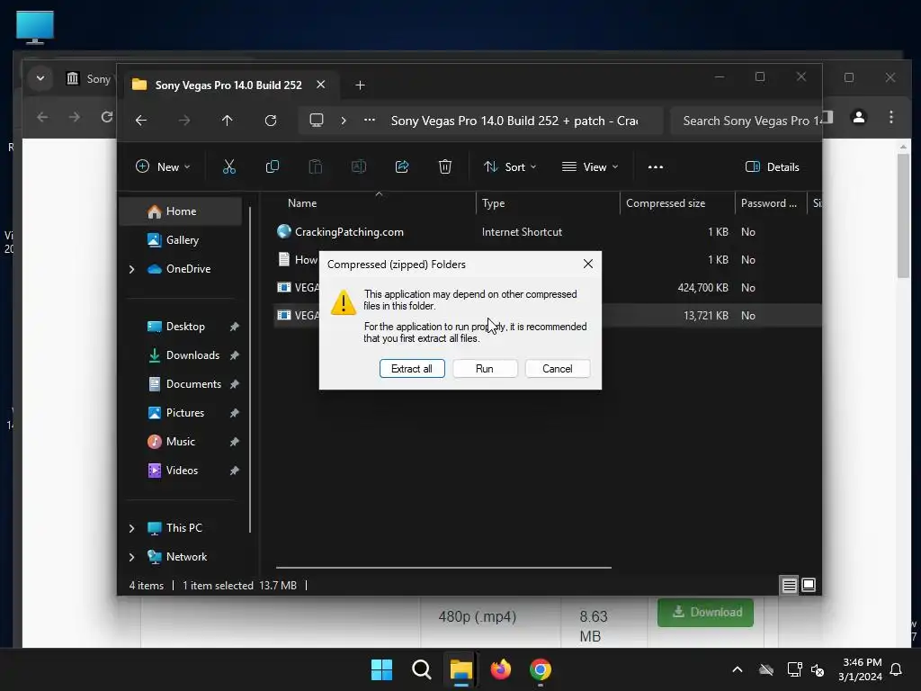
Task: Open the Downloads quick access folder
Action: pos(192,354)
